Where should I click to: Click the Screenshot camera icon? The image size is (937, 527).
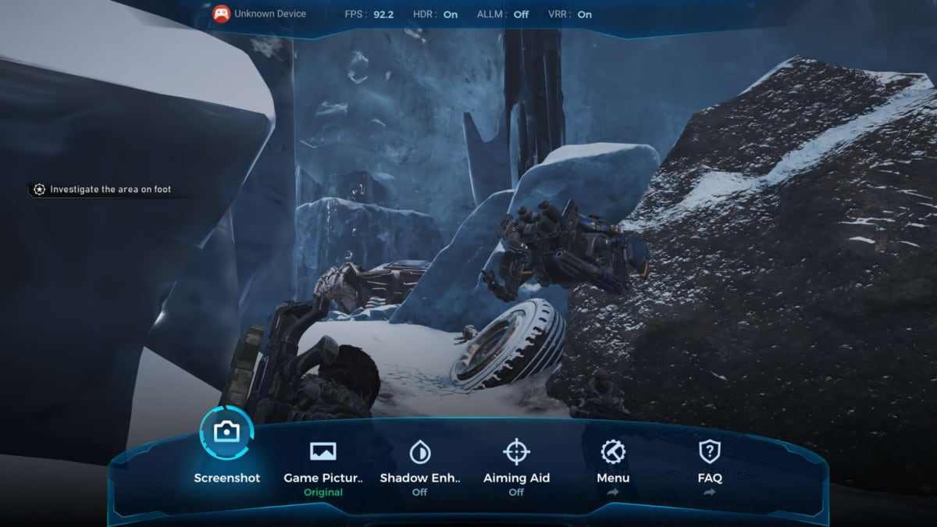(226, 432)
